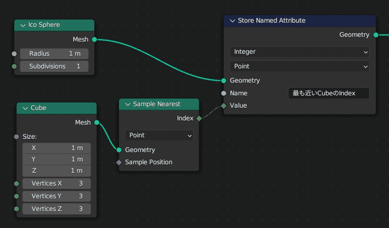Collapse the Cube node

pos(25,109)
